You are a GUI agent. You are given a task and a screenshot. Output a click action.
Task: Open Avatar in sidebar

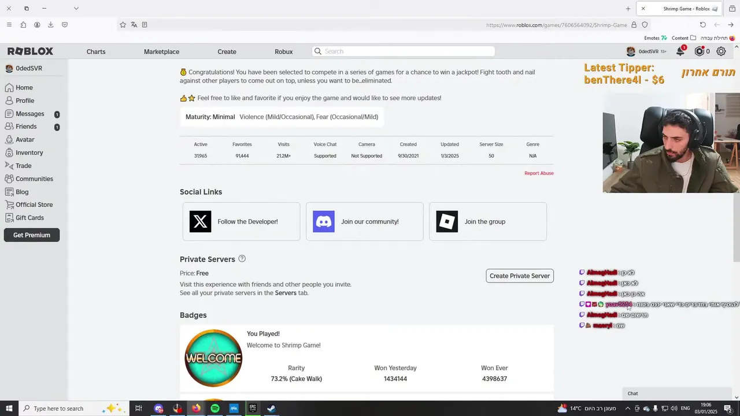point(25,140)
